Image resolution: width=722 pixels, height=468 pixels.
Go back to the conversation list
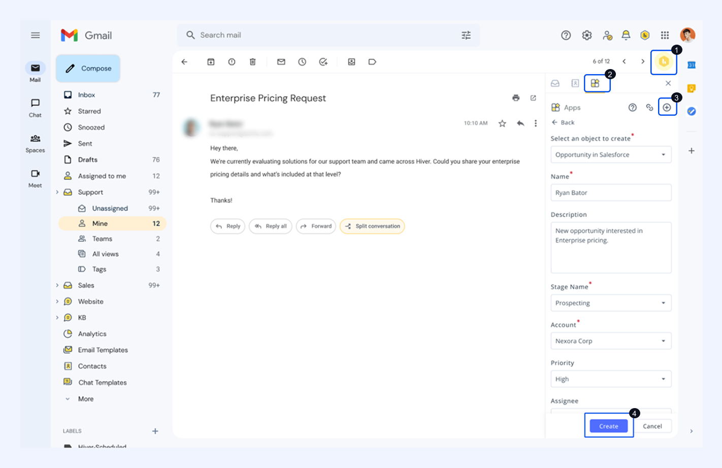click(x=184, y=62)
